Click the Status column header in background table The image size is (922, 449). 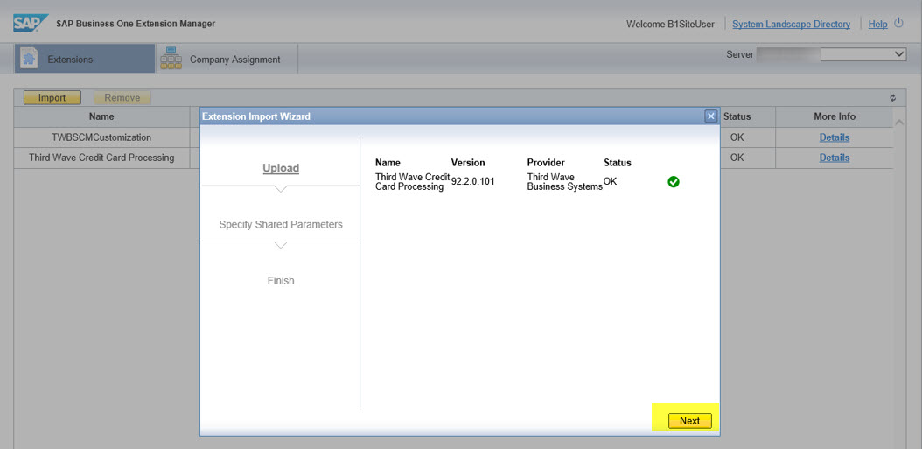tap(737, 116)
